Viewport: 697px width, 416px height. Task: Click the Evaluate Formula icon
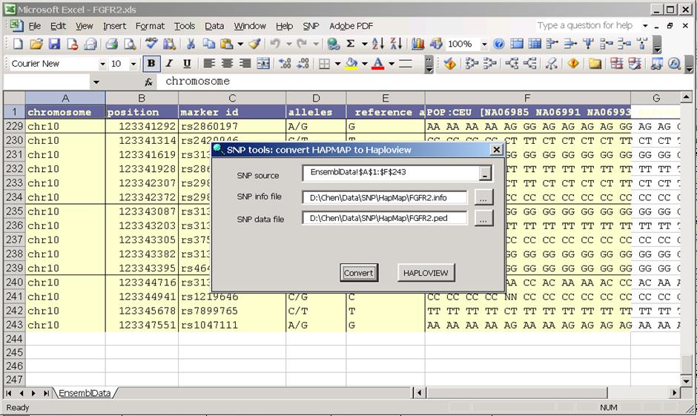(674, 64)
